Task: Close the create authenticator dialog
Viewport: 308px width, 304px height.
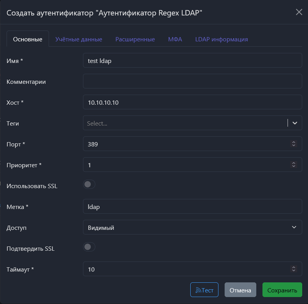Action: coord(299,12)
